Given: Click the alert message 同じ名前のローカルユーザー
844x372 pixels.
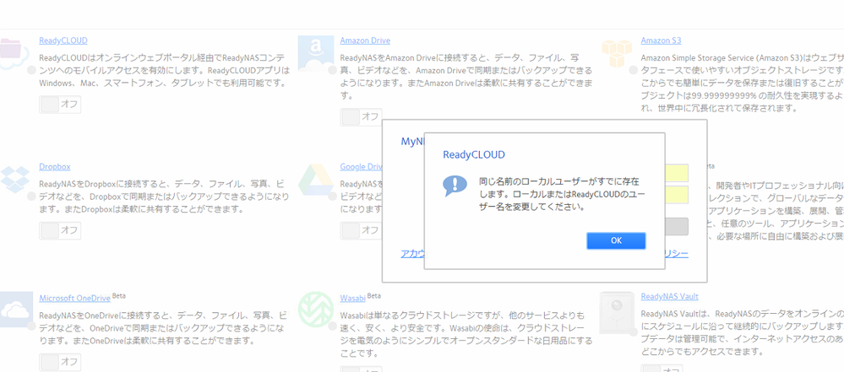Looking at the screenshot, I should point(562,193).
